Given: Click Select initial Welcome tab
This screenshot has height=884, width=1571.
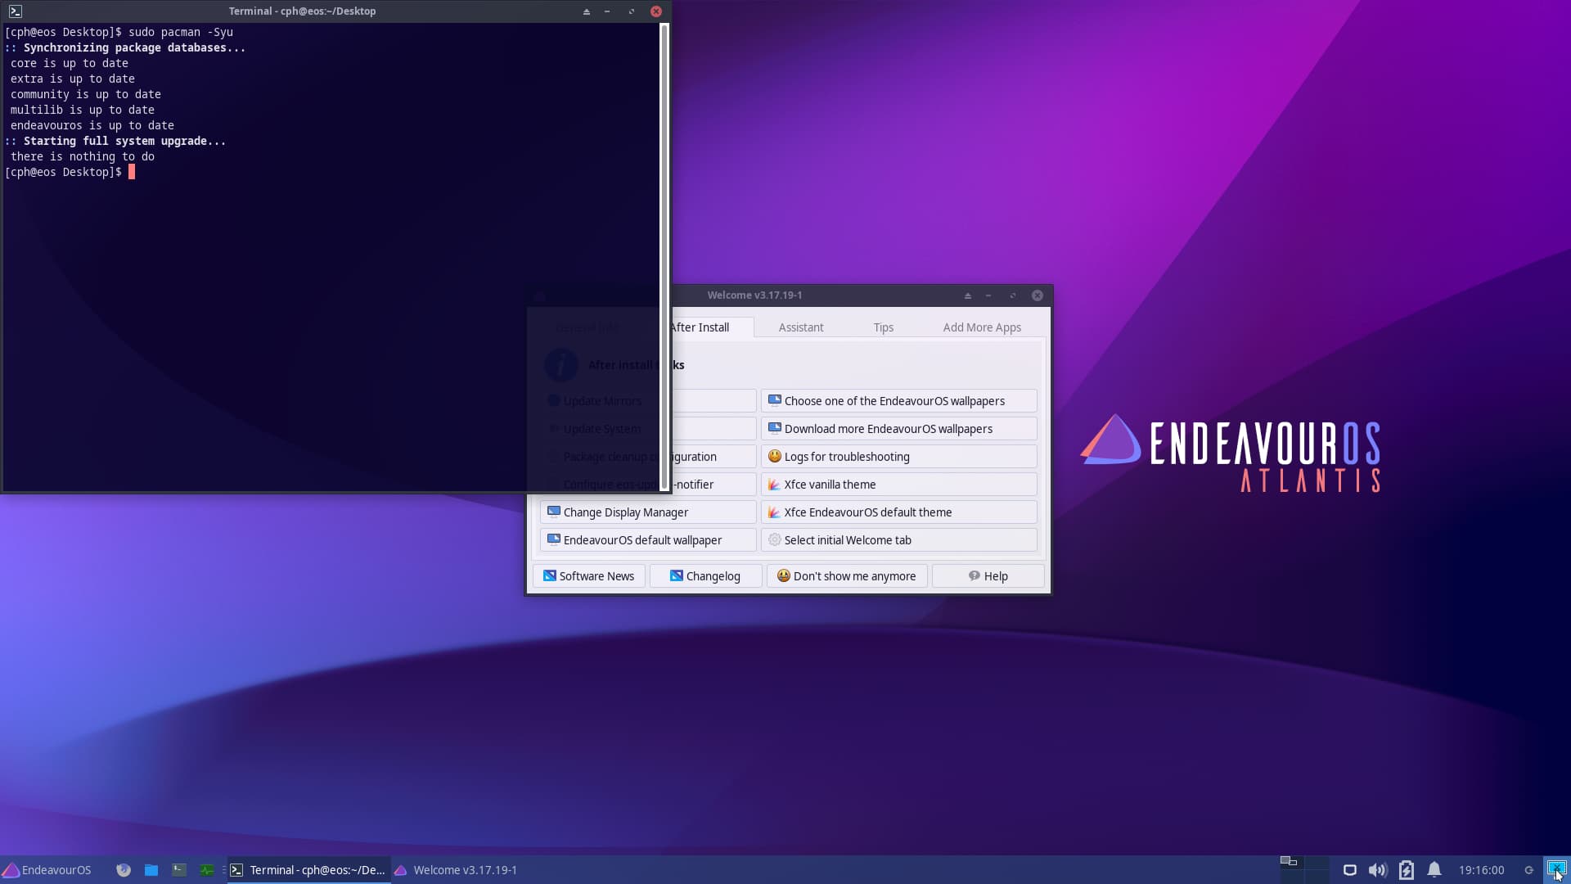Looking at the screenshot, I should coord(899,540).
